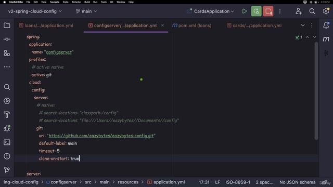
Task: Open the toolbar more actions menu
Action: coord(280,11)
